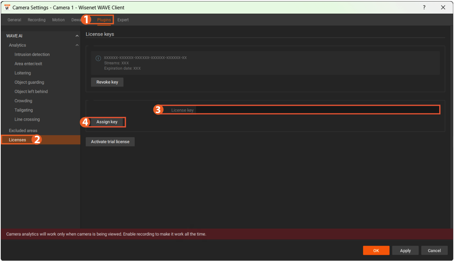Select Object left behind item
The height and width of the screenshot is (261, 454).
[x=31, y=91]
